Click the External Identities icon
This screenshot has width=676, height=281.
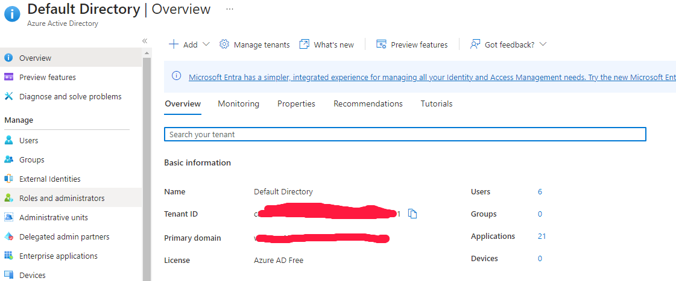pos(8,179)
